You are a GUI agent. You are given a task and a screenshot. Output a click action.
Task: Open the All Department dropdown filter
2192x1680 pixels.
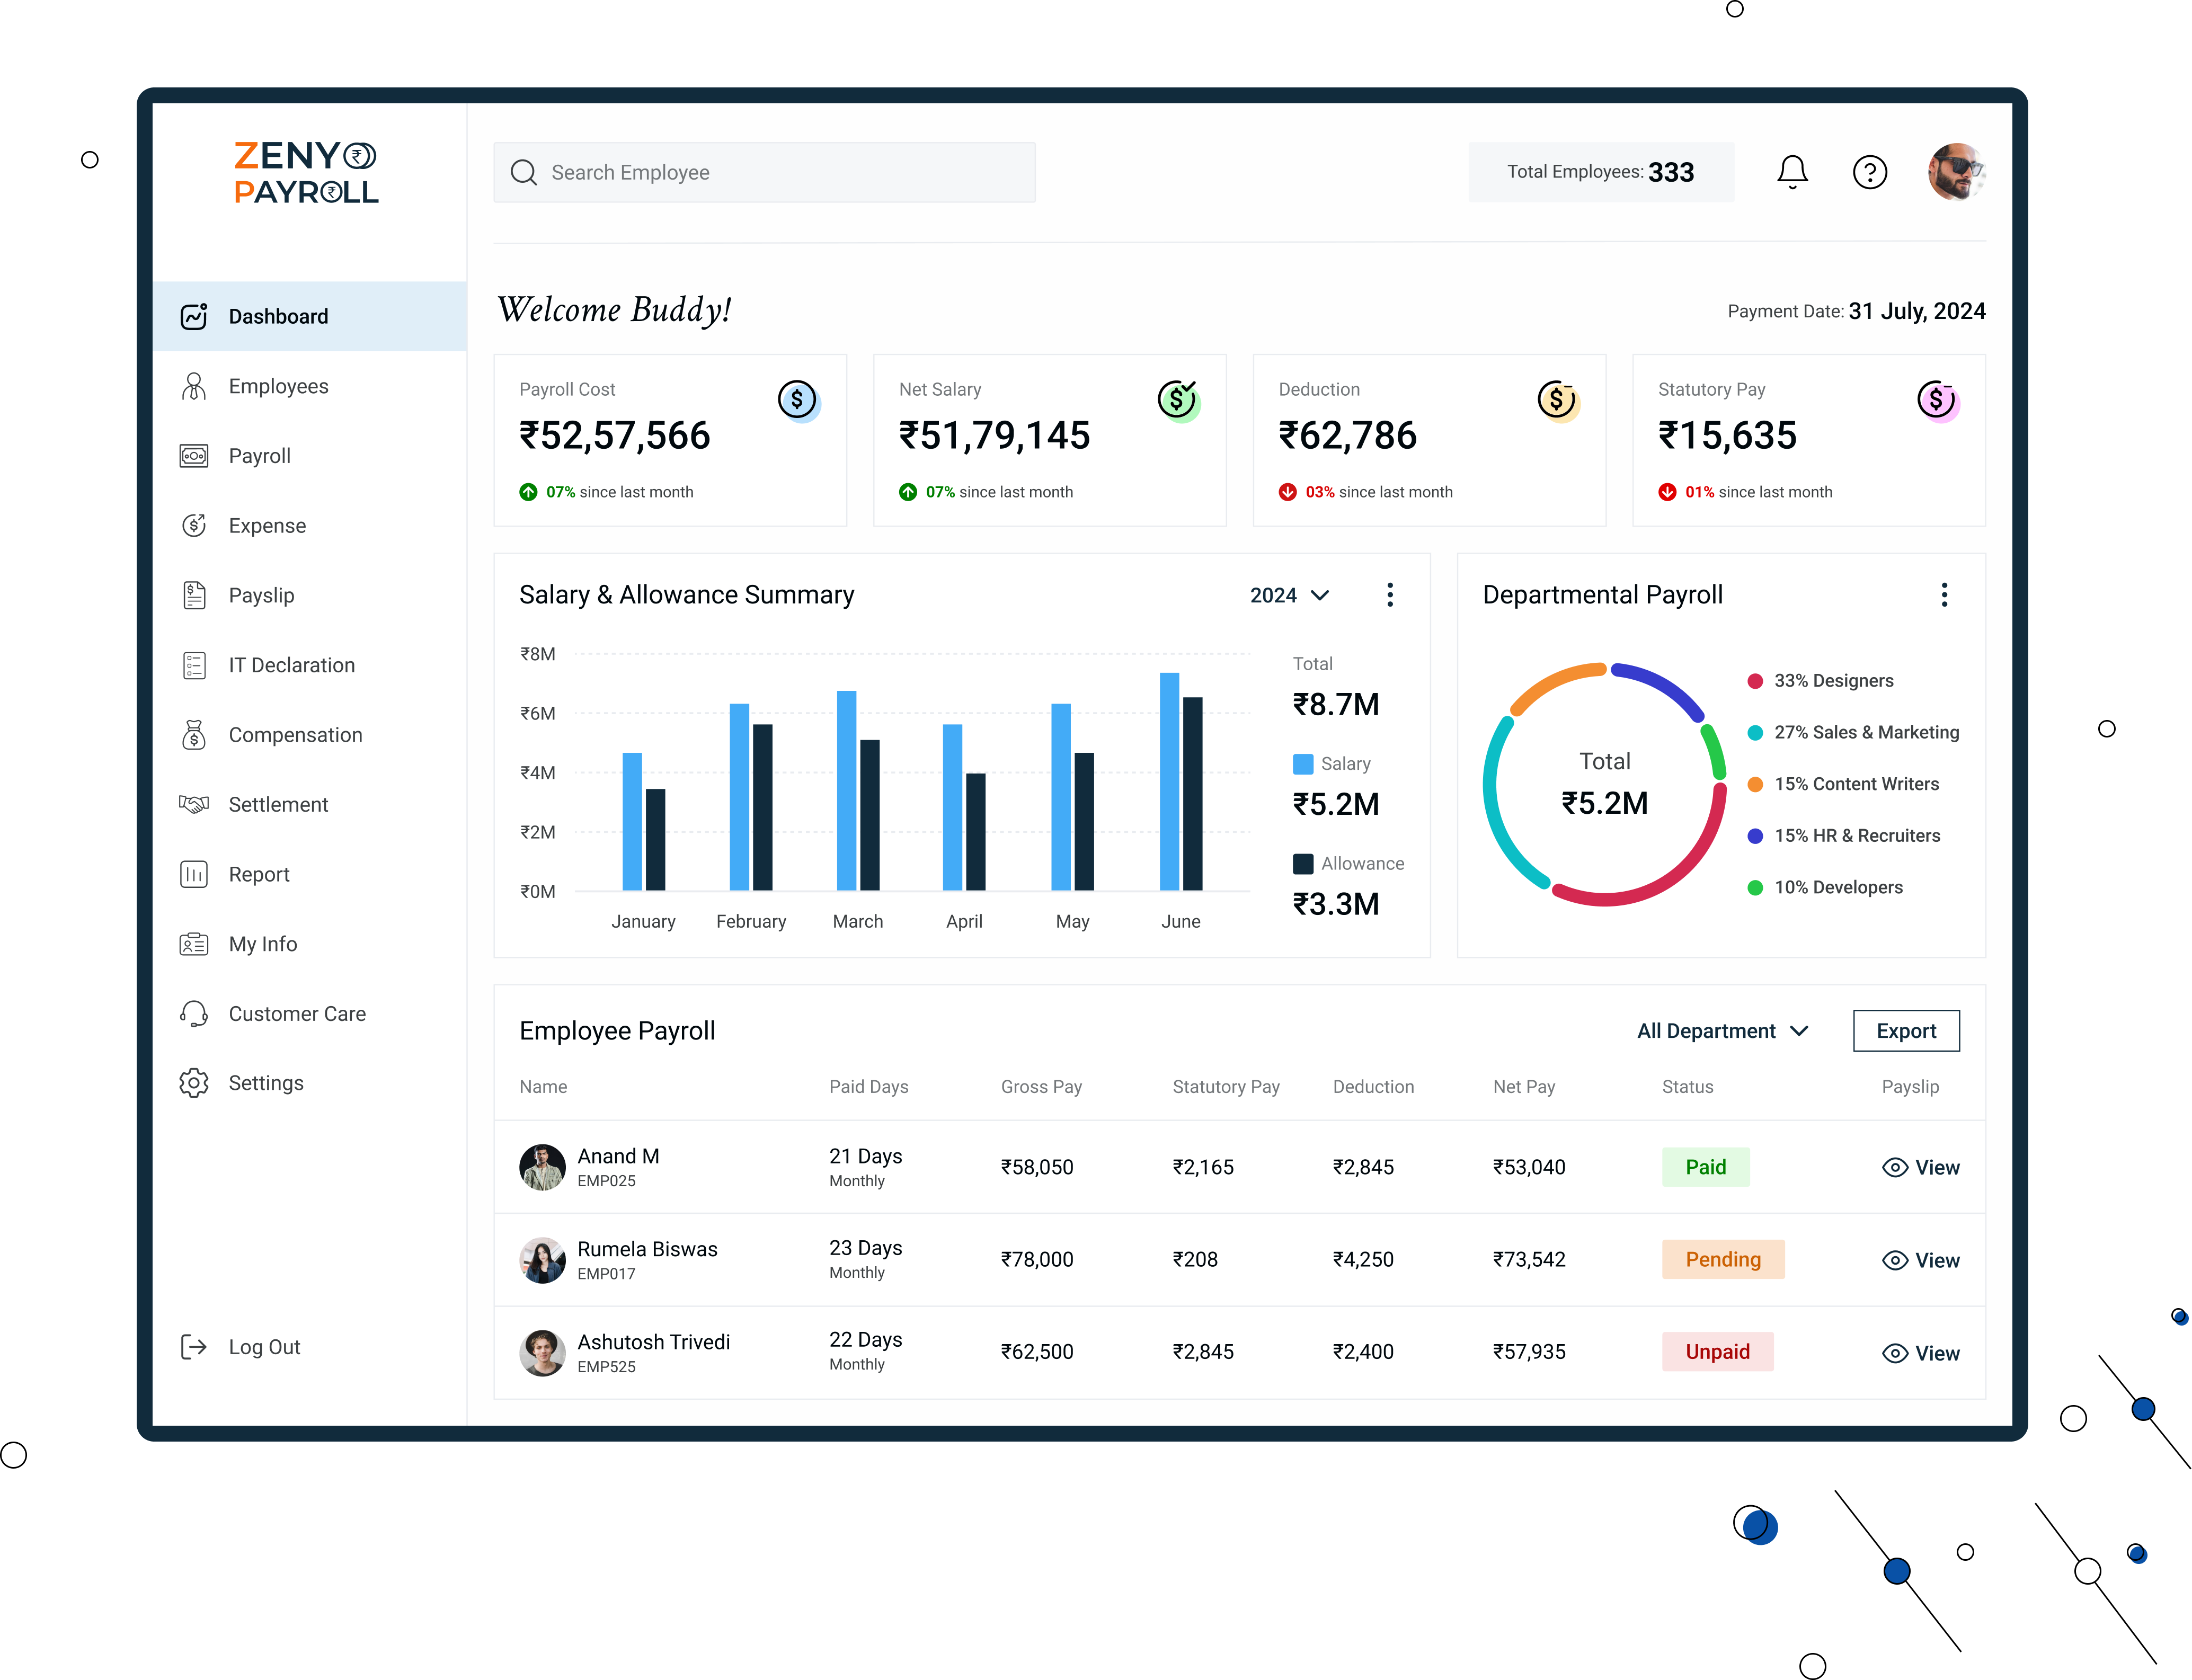[1721, 1030]
